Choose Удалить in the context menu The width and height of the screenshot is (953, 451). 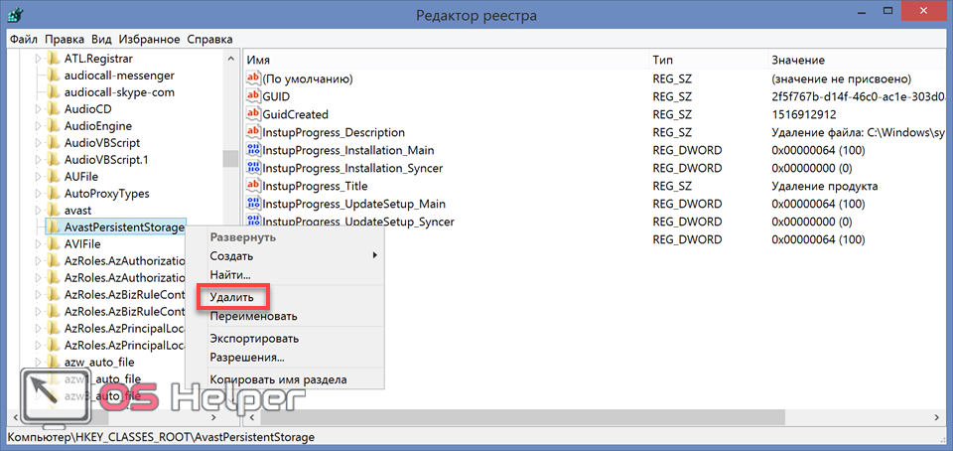[233, 298]
